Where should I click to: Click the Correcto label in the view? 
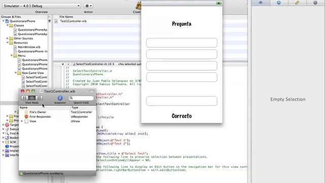pos(182,116)
